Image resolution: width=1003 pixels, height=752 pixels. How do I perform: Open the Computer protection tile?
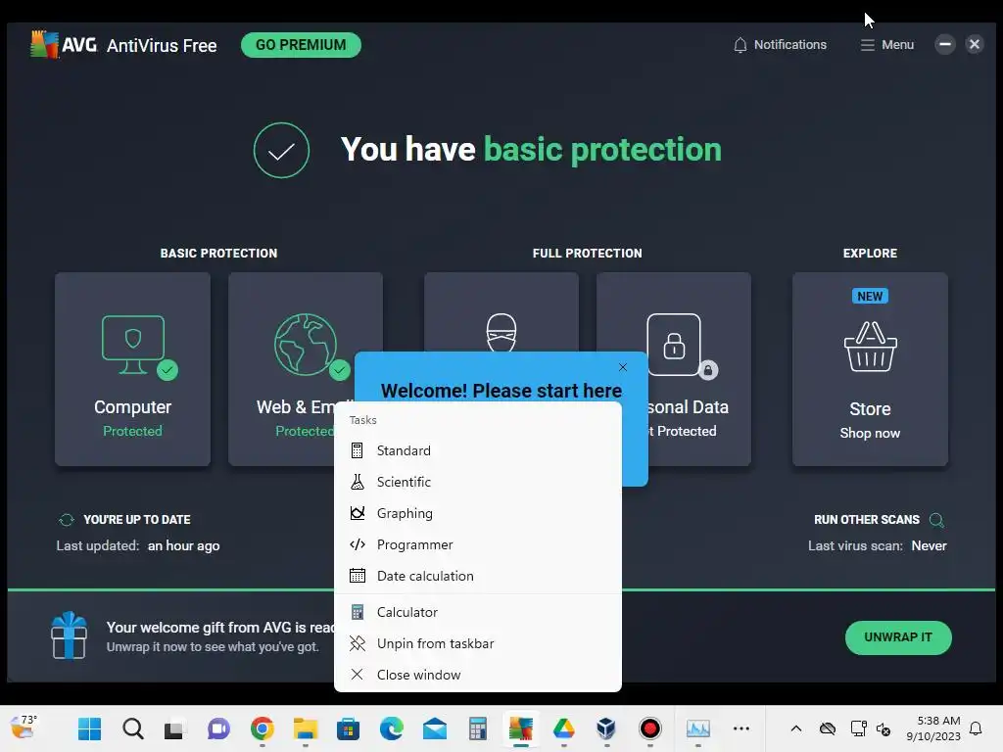tap(132, 369)
